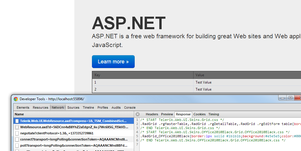Show the Preview sub-tab

[167, 114]
